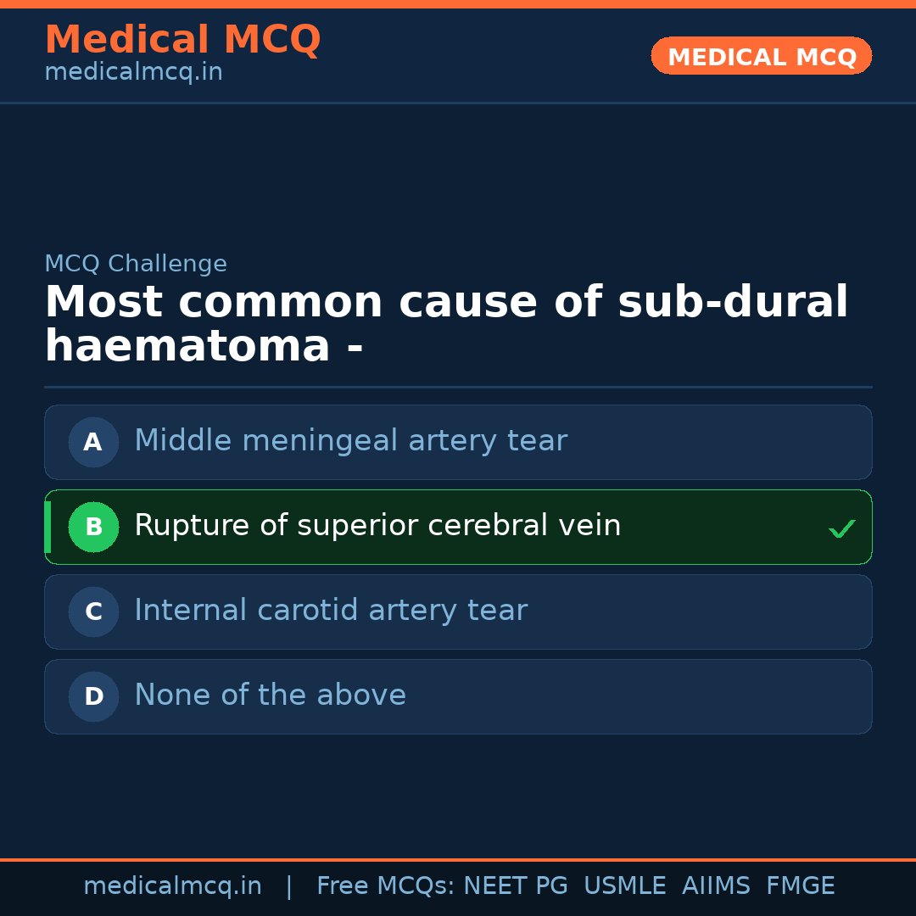Select the circular D badge icon
916x916 pixels.
93,696
